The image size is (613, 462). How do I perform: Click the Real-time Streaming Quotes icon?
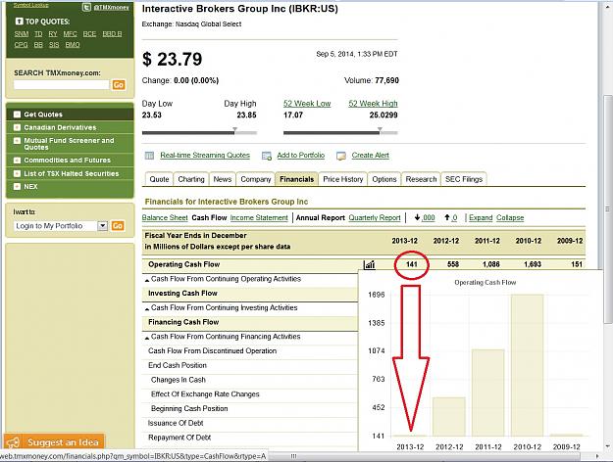point(149,156)
